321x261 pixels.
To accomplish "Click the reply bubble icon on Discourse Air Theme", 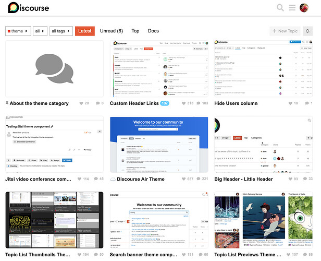I will pyautogui.click(x=199, y=179).
